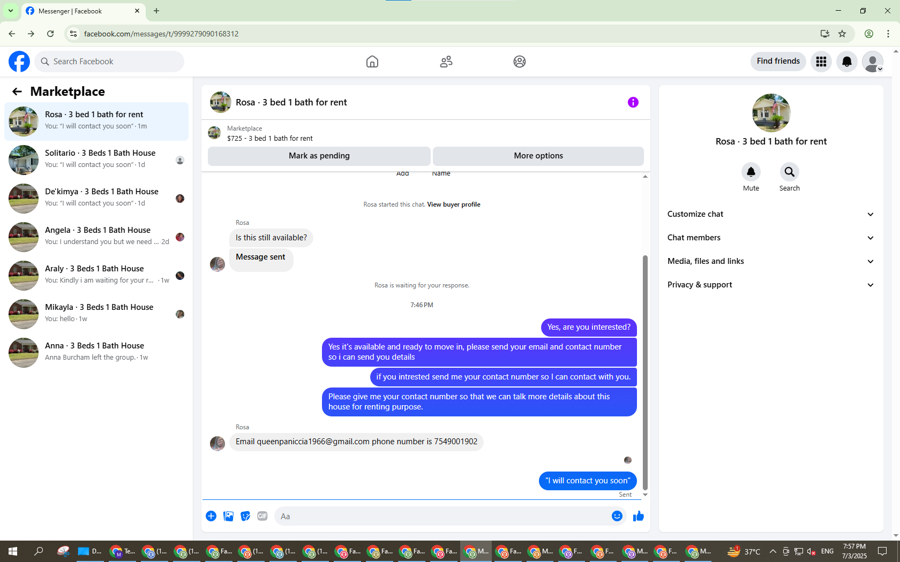
Task: Expand Chat members section
Action: click(771, 238)
